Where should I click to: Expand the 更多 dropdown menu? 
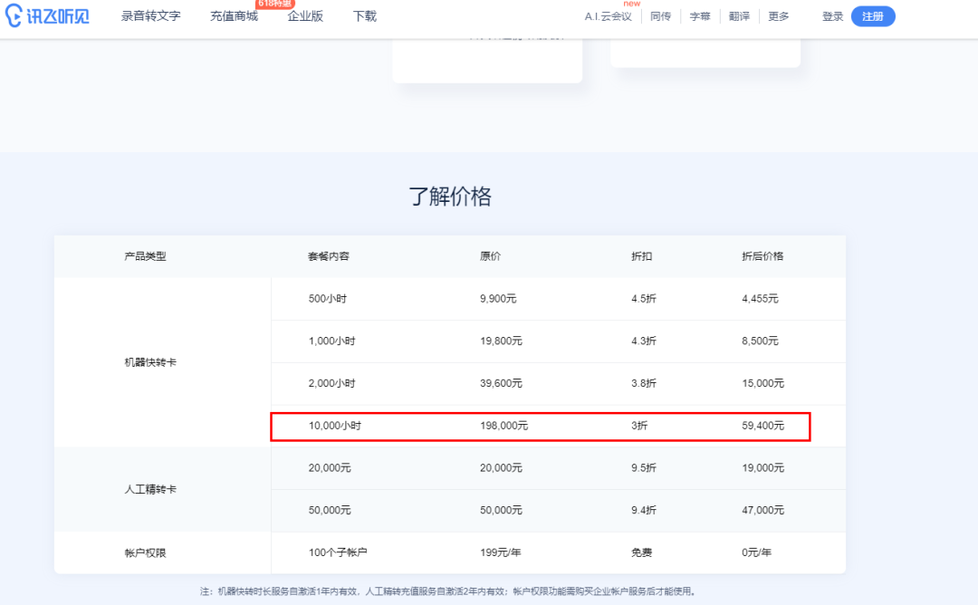point(777,15)
